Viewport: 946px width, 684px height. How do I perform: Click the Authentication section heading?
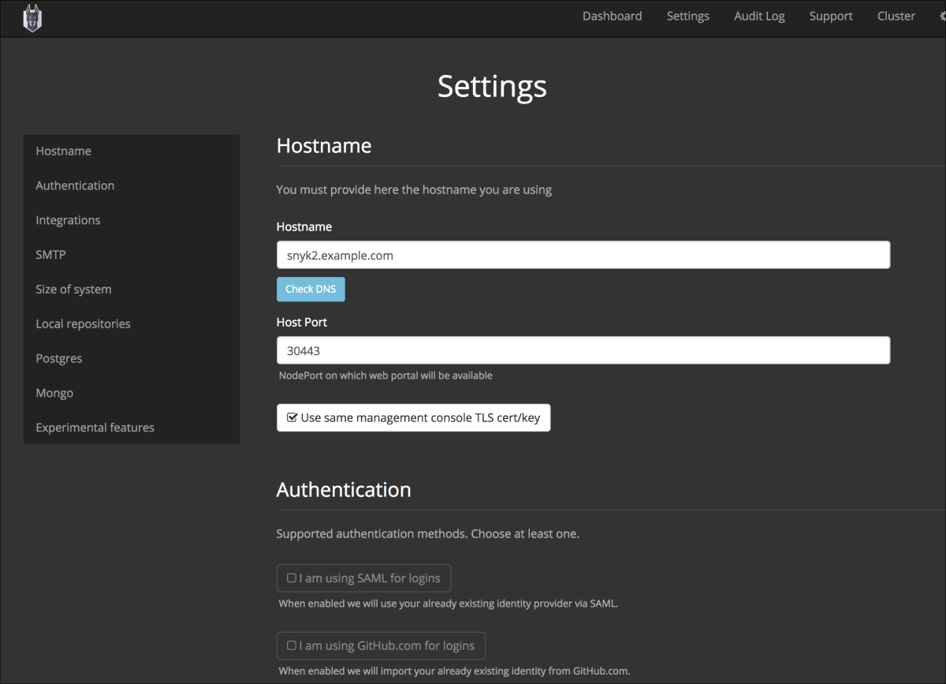click(x=344, y=489)
